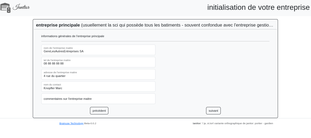Screen dimensions: 311x138
Task: Focus the 'commentaires sur l'entreprise maitre' field
Action: (x=98, y=99)
